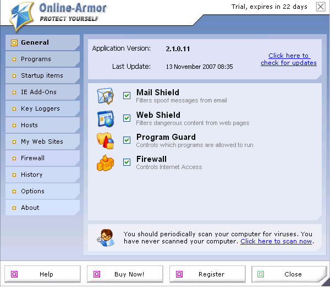
Task: Select Key Loggers in the sidebar
Action: tap(42, 108)
